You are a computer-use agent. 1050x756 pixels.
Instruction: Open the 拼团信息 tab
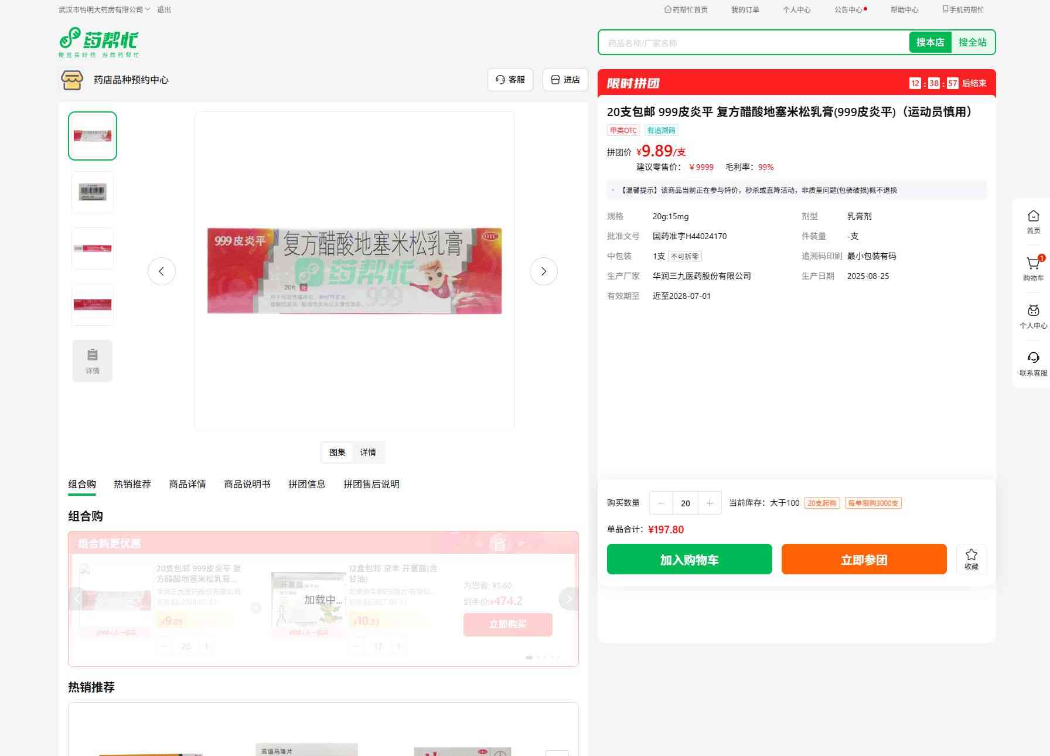(306, 484)
